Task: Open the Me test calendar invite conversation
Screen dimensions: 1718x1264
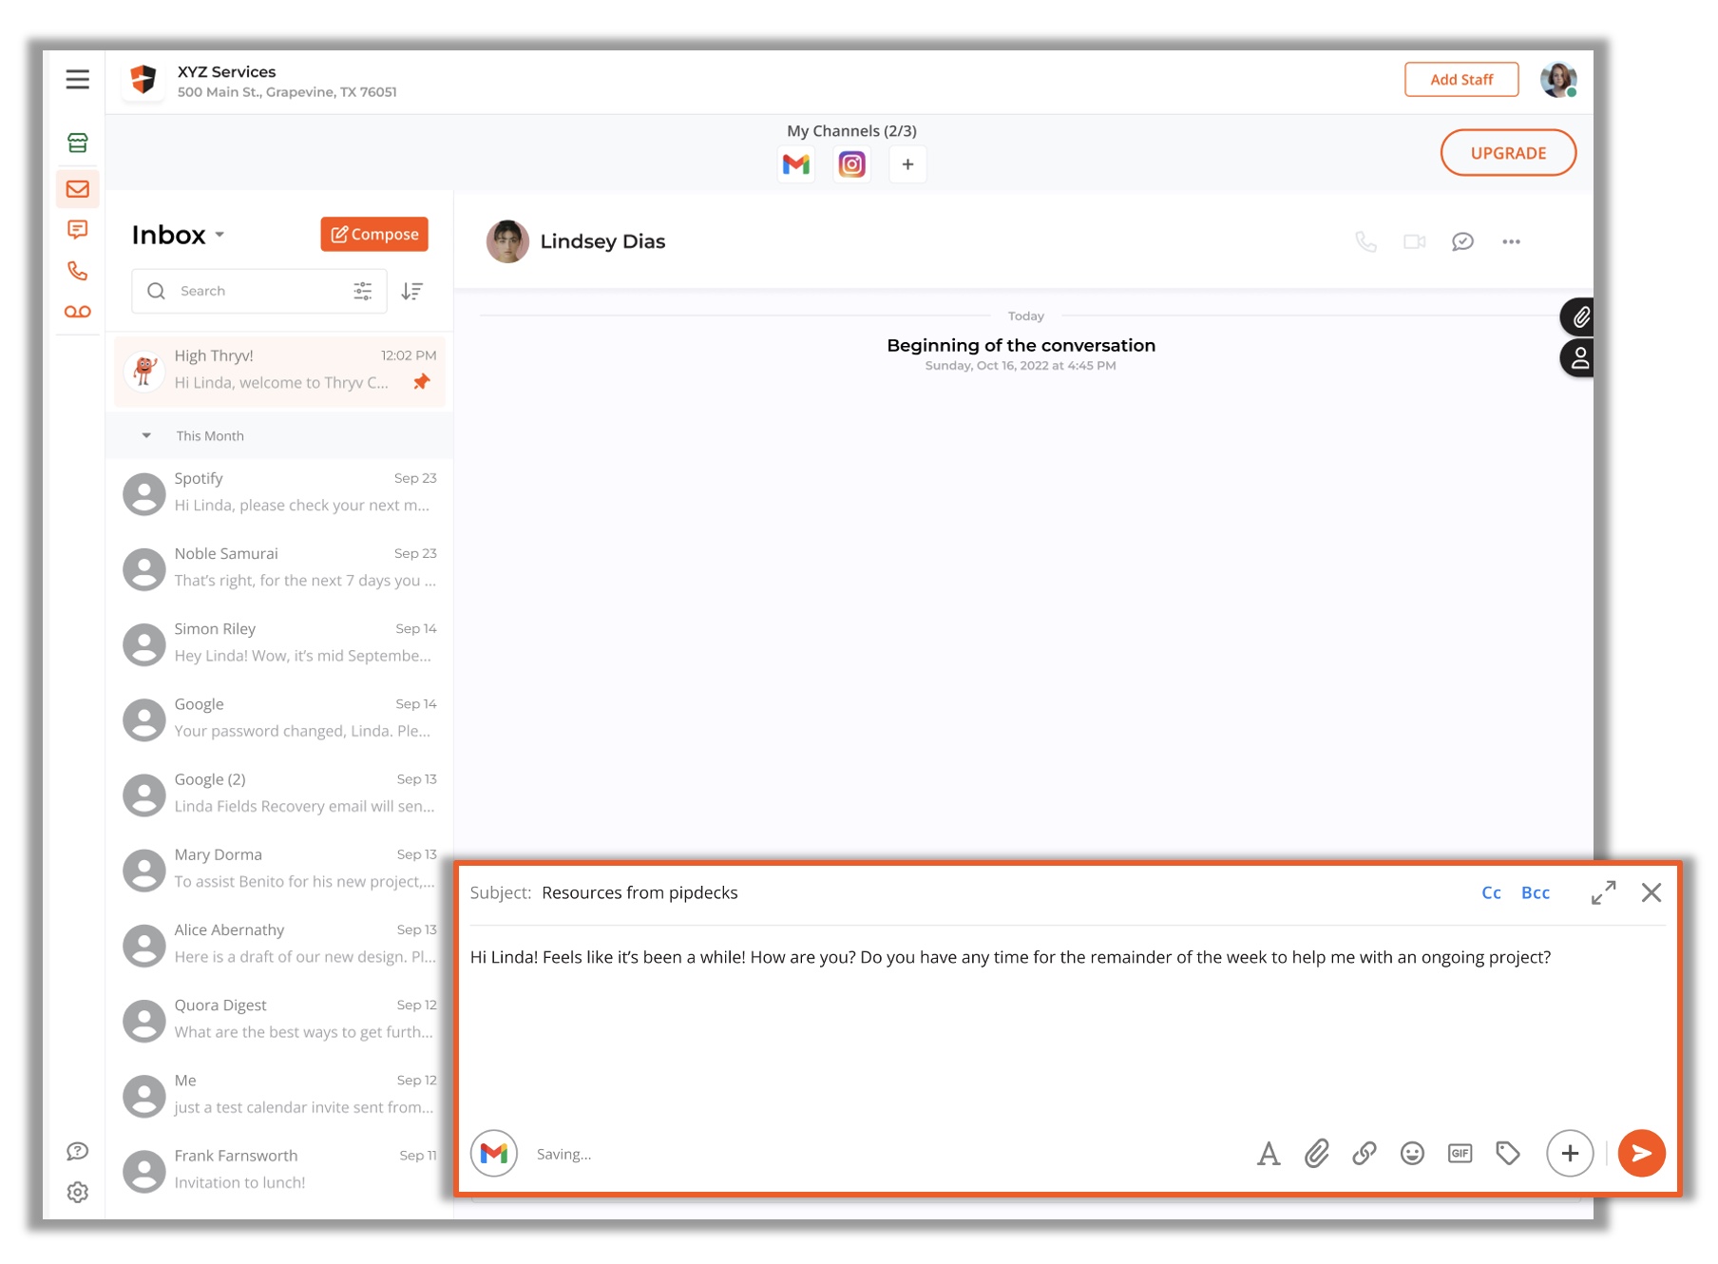Action: (279, 1093)
